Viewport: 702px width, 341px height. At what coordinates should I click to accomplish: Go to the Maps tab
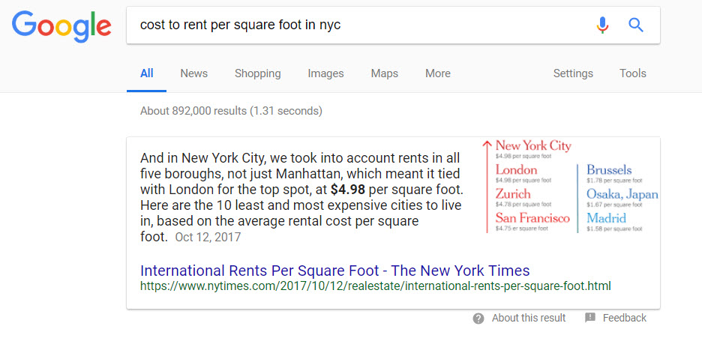pos(384,73)
